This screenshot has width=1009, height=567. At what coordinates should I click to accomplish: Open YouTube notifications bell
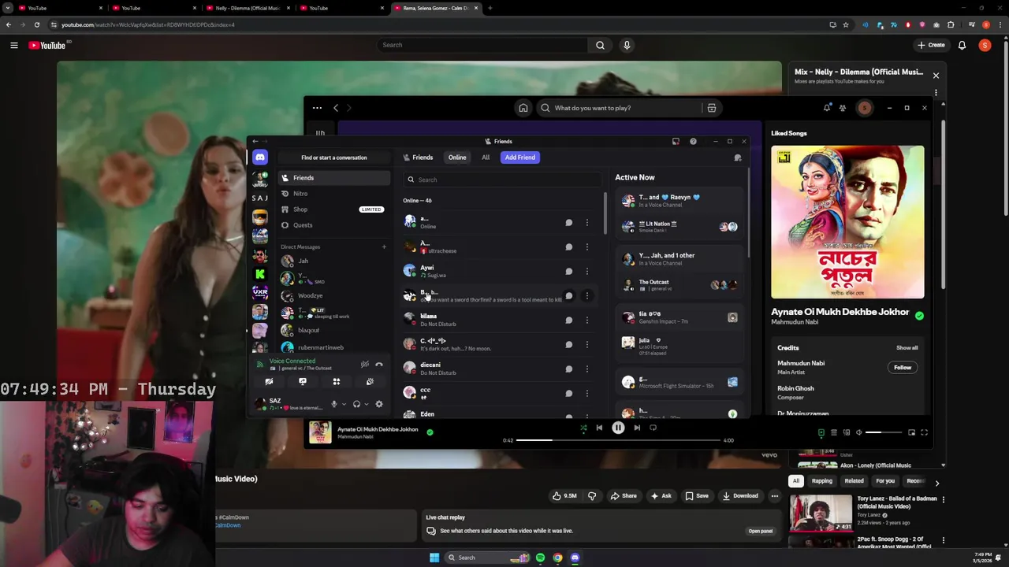(962, 45)
